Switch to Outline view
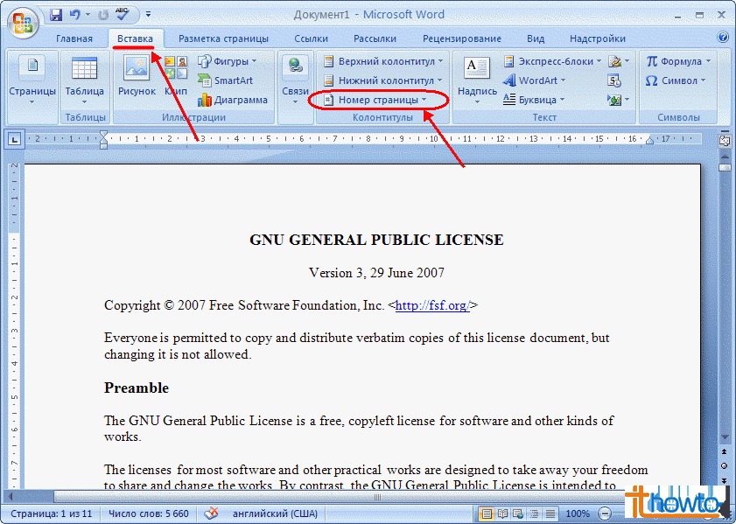Viewport: 736px width, 524px height. 534,514
